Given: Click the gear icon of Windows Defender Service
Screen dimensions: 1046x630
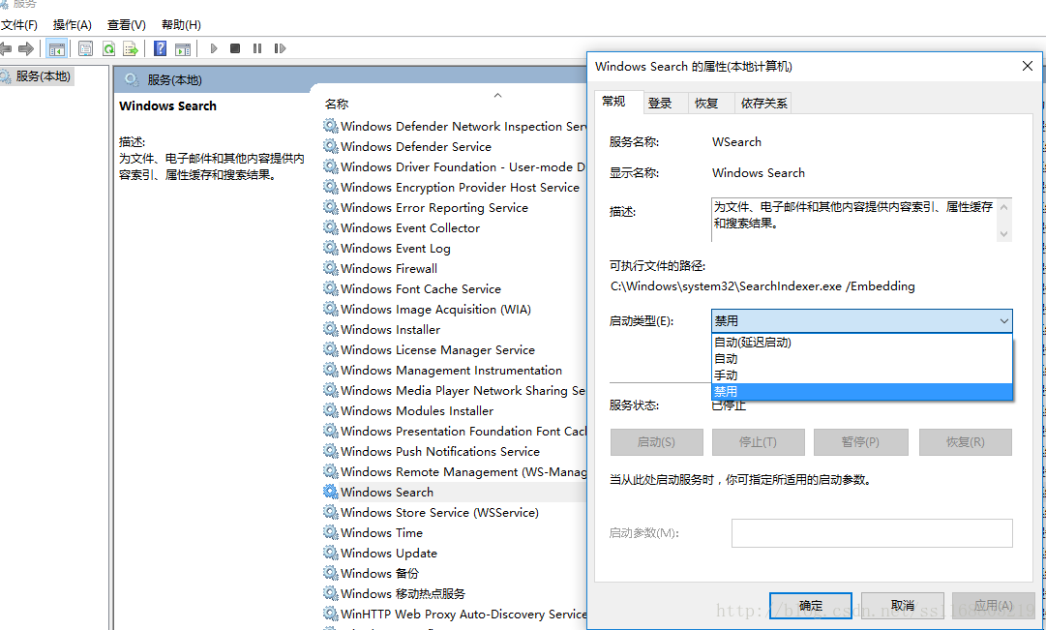Looking at the screenshot, I should (330, 146).
